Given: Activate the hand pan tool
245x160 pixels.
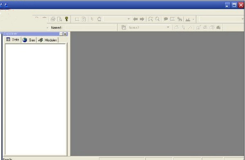Looking at the screenshot, I should click(99, 19).
